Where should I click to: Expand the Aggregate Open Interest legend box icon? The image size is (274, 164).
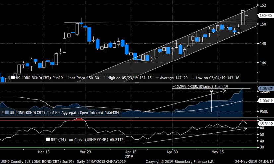[3, 112]
